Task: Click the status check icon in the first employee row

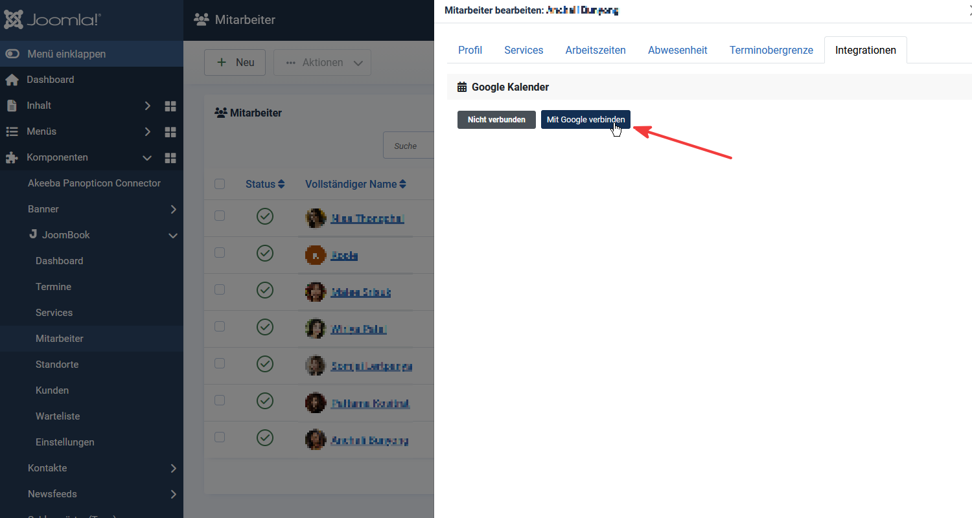Action: 265,216
